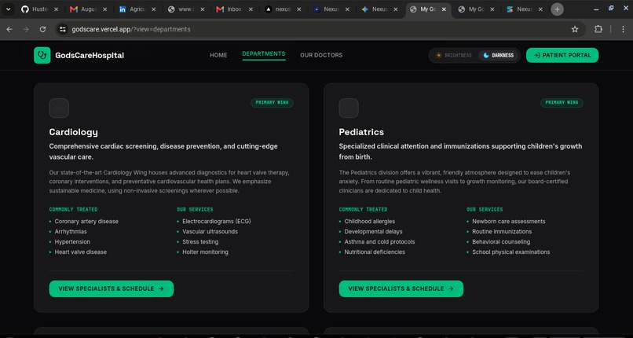Click Pediatrics' OUR SERVICES label
The height and width of the screenshot is (338, 633).
tap(485, 210)
